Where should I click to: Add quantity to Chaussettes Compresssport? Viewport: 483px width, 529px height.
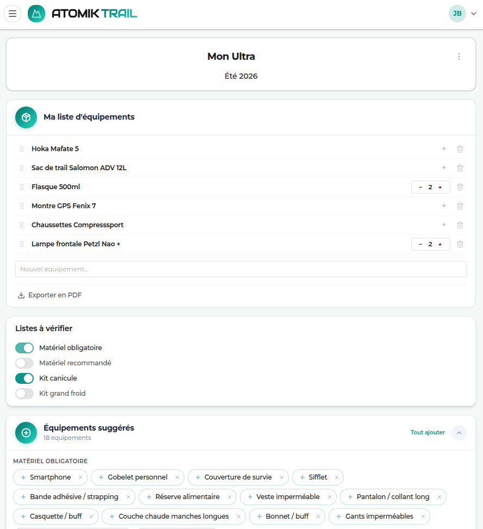coord(444,225)
